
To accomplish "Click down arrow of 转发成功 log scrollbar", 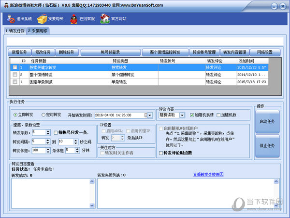I will pos(92,205).
